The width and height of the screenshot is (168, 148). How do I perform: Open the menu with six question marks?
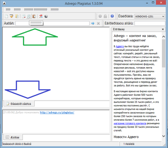[x=17, y=10]
